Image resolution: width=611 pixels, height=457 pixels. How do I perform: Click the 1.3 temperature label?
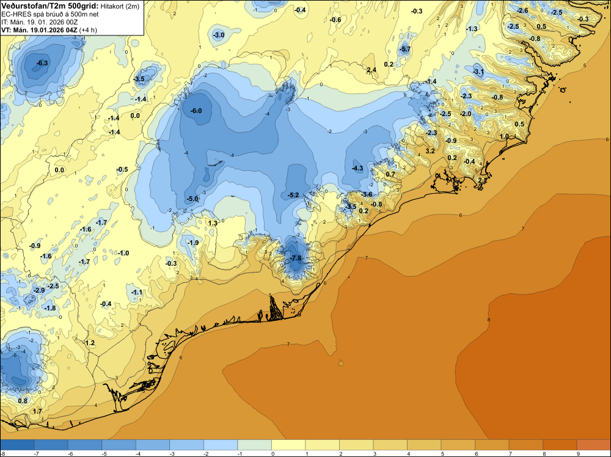tap(213, 223)
